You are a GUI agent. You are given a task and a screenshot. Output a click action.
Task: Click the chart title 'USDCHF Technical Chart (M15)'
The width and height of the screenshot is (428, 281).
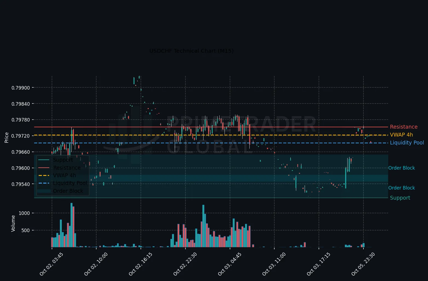tap(191, 51)
